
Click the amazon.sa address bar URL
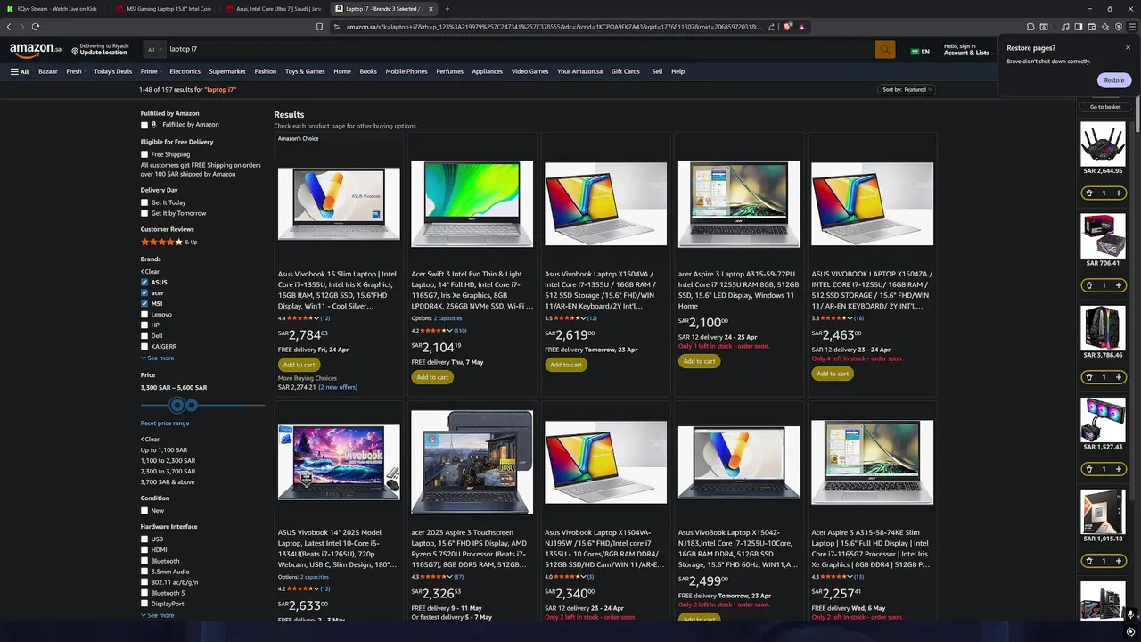pos(553,27)
